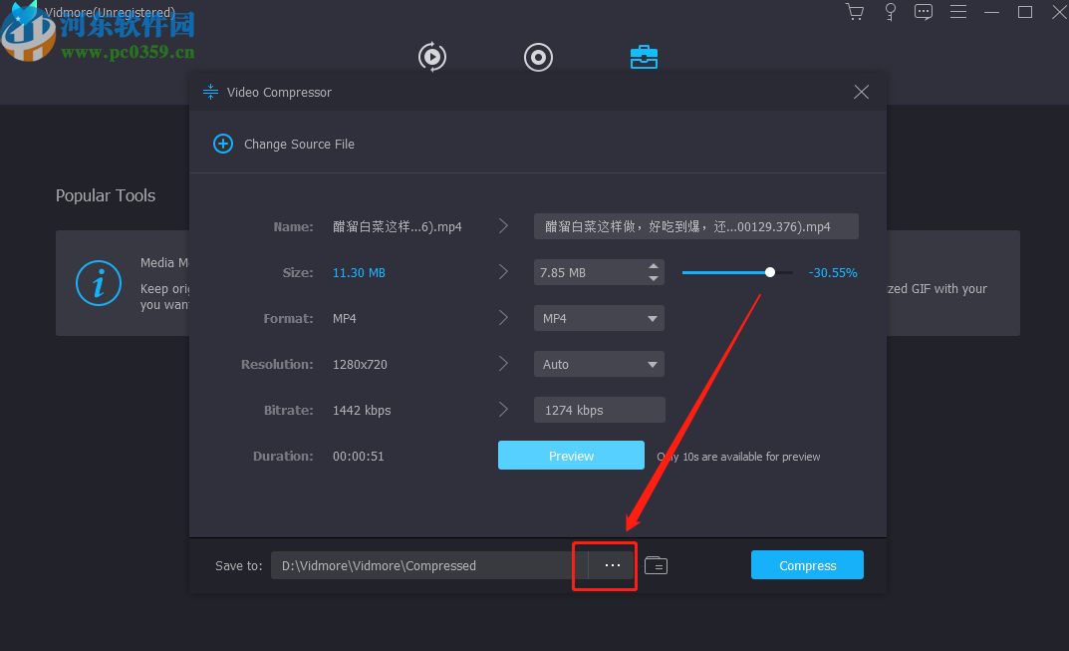Click the 1442 kbps source bitrate value
Image resolution: width=1069 pixels, height=651 pixels.
(x=362, y=410)
